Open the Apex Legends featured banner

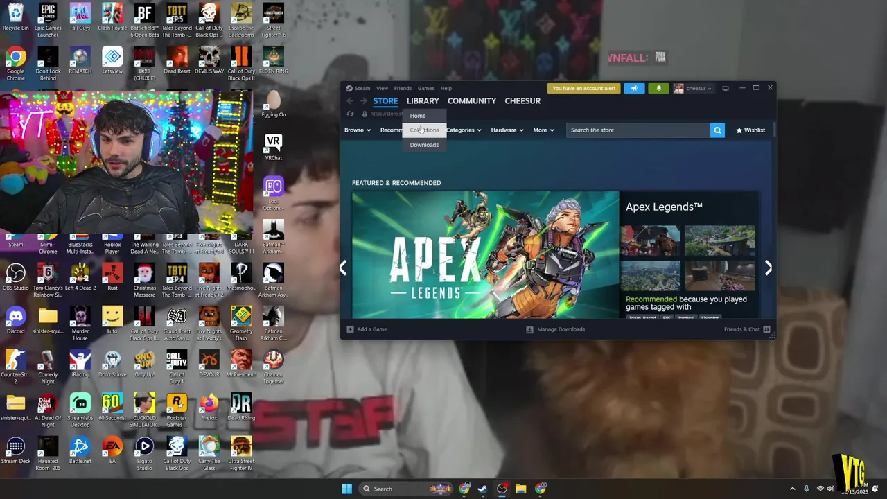coord(485,255)
